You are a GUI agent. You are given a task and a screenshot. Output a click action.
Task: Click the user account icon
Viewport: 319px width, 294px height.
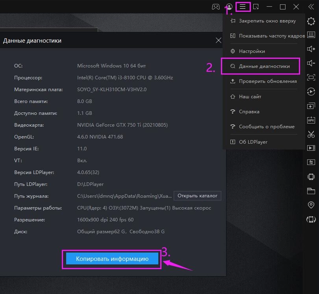(229, 7)
